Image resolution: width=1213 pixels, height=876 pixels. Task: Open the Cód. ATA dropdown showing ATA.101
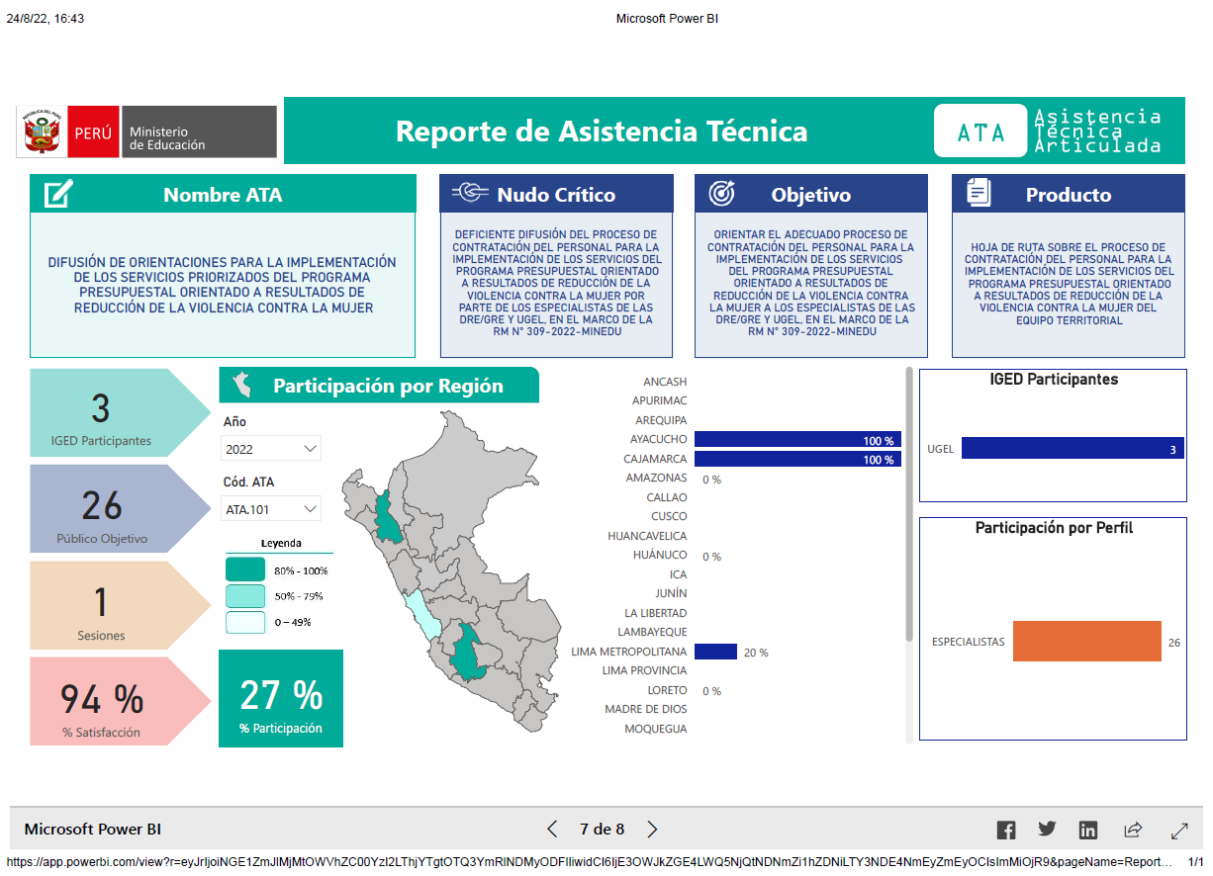[271, 510]
